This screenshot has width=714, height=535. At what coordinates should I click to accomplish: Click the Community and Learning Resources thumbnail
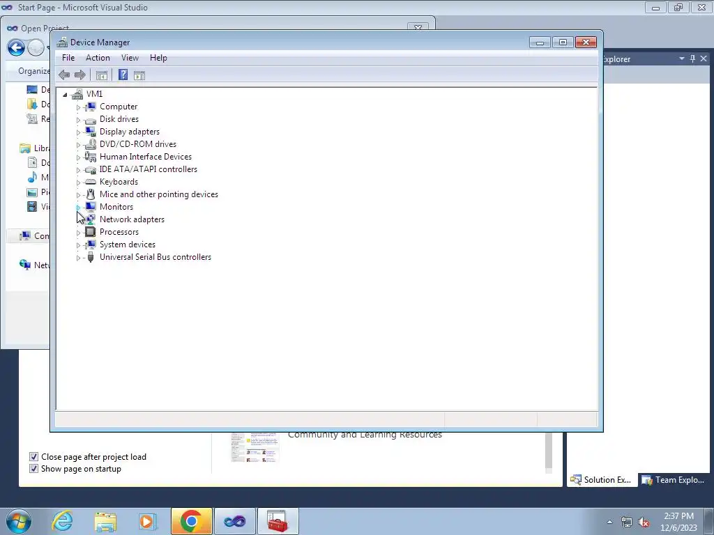coord(255,448)
